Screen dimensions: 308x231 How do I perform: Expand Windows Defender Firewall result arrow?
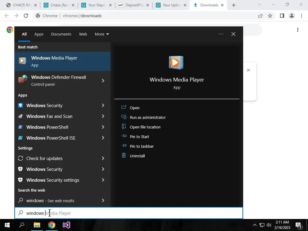pyautogui.click(x=103, y=81)
